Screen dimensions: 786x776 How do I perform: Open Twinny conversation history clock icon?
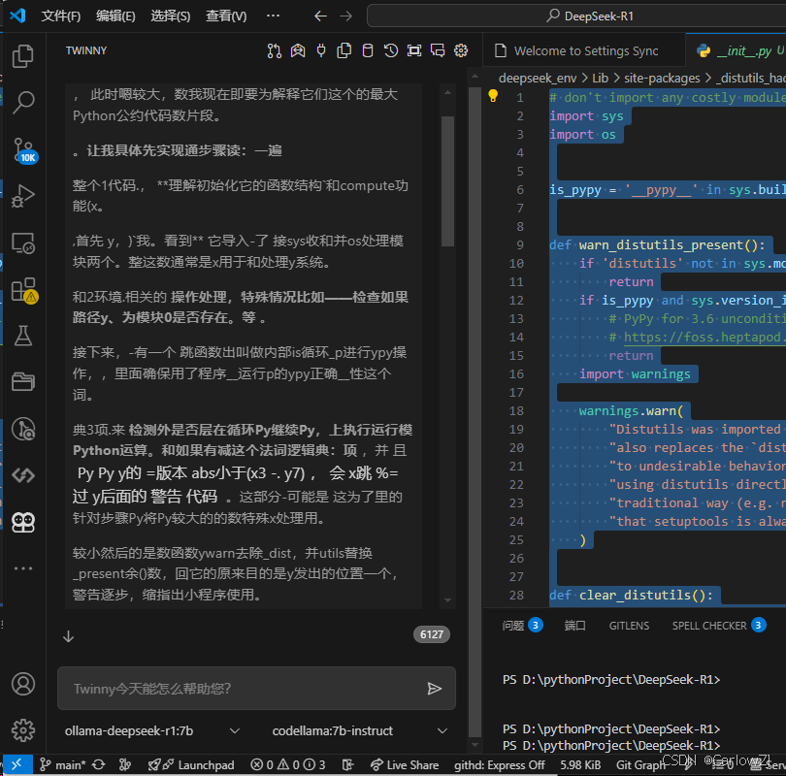pos(391,49)
